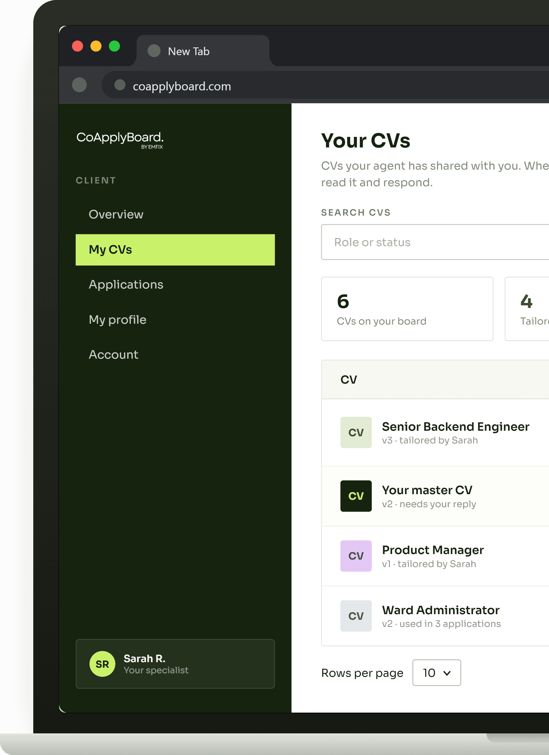The image size is (549, 755).
Task: Click the CV column header
Action: (349, 379)
